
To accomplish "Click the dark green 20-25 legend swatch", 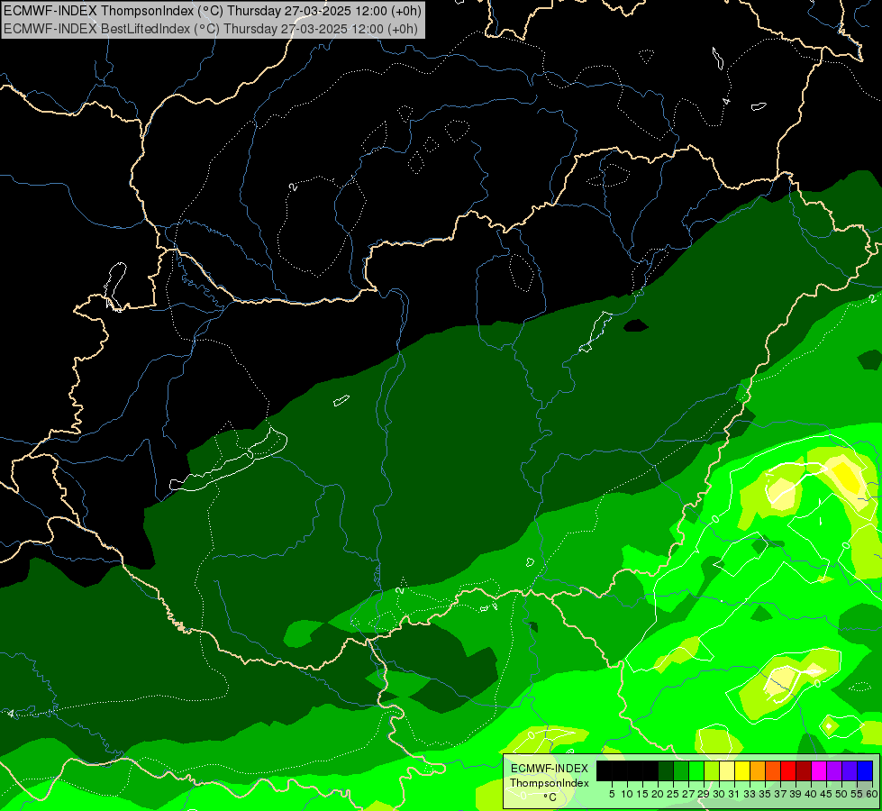I will 666,771.
